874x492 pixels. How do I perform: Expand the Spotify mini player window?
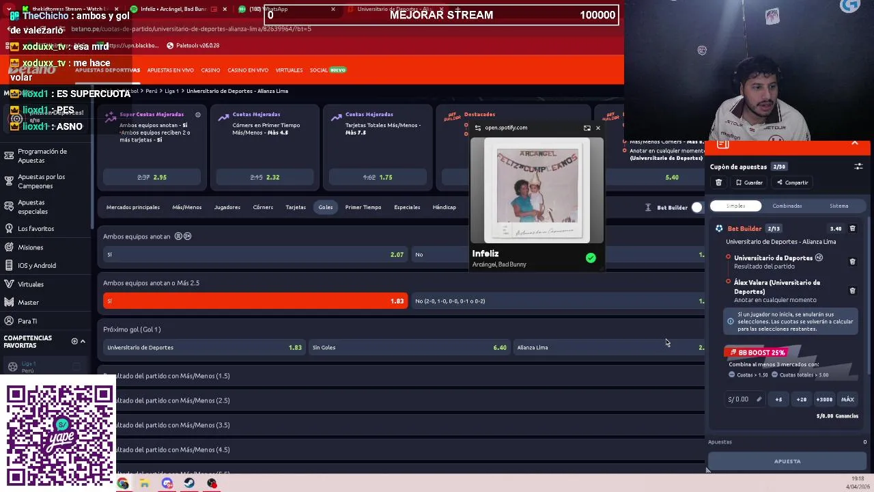click(x=587, y=128)
